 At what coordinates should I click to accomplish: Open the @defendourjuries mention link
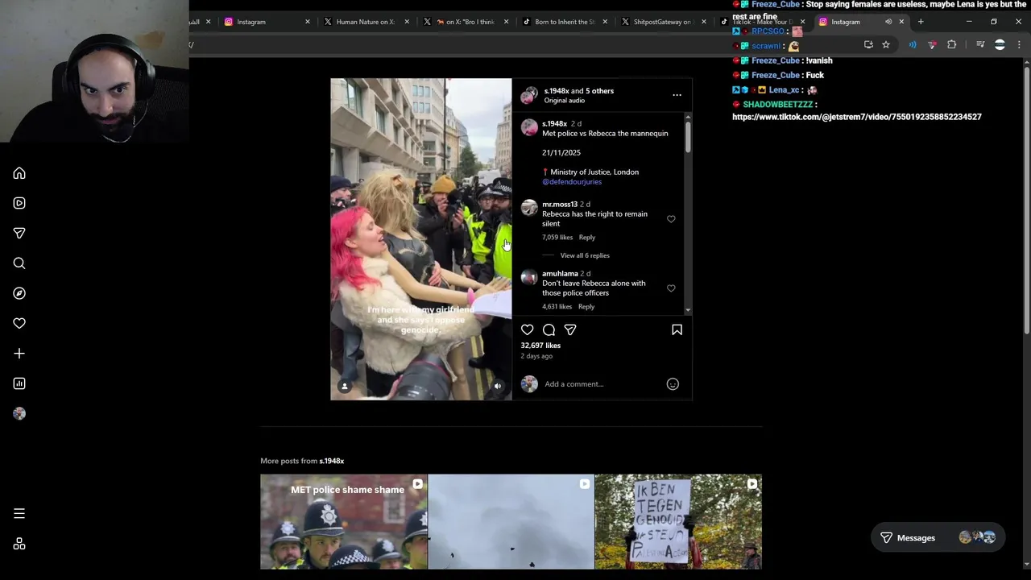[572, 182]
